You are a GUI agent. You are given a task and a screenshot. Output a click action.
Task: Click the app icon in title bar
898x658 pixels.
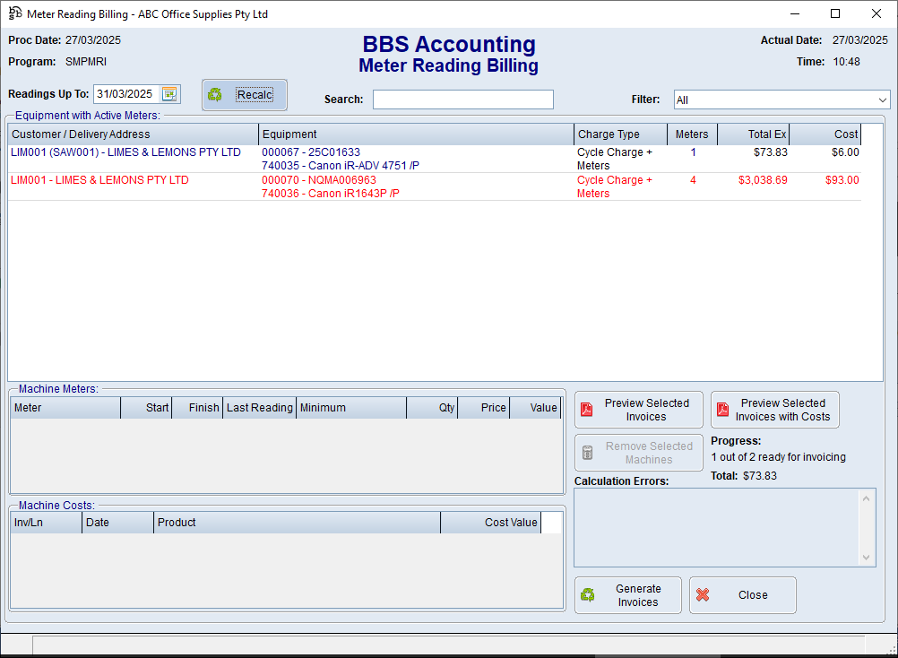[x=15, y=13]
